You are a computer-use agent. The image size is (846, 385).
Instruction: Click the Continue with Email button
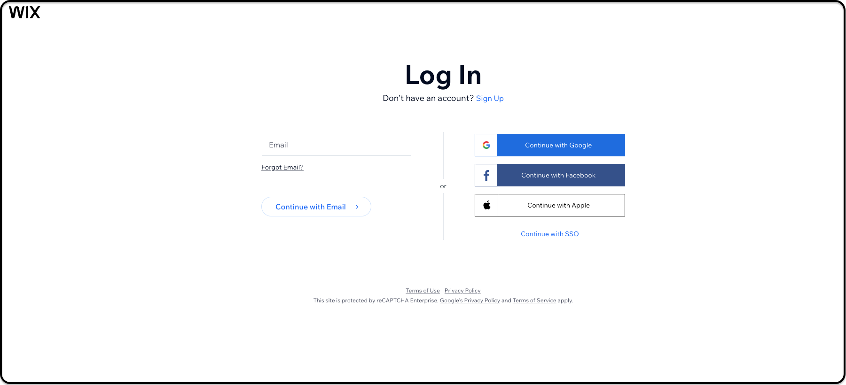316,207
